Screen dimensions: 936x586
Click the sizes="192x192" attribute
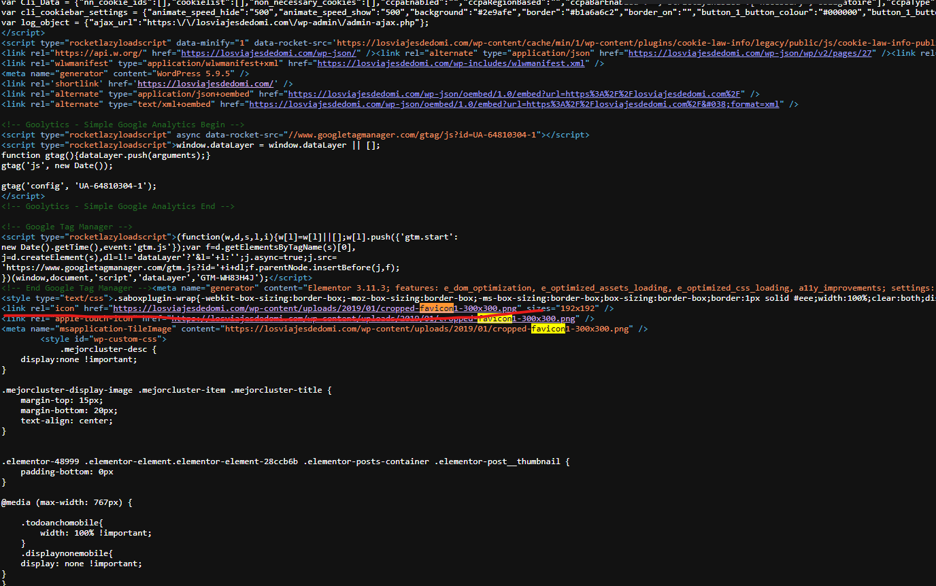click(563, 308)
